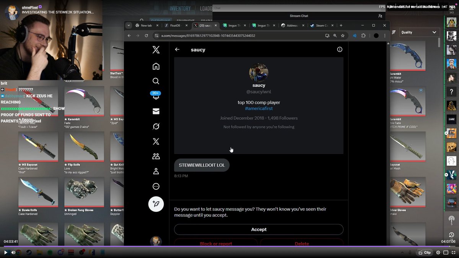Close the New tab browser tab
459x258 pixels.
158,26
